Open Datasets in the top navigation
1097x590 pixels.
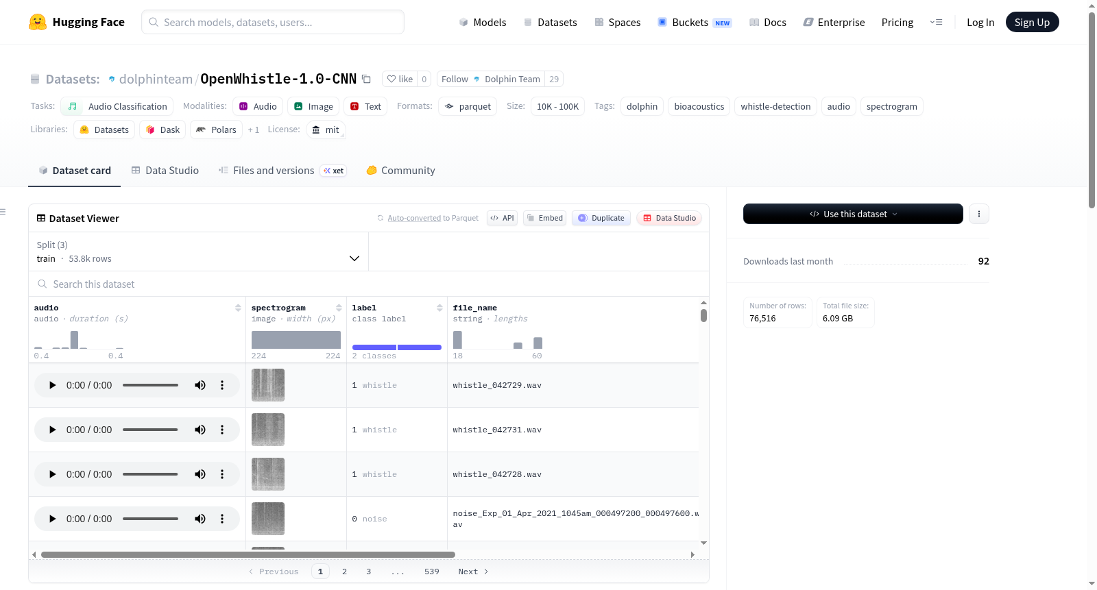pos(550,23)
